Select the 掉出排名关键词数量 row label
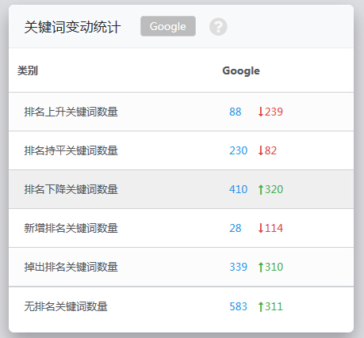The height and width of the screenshot is (338, 364). click(71, 267)
